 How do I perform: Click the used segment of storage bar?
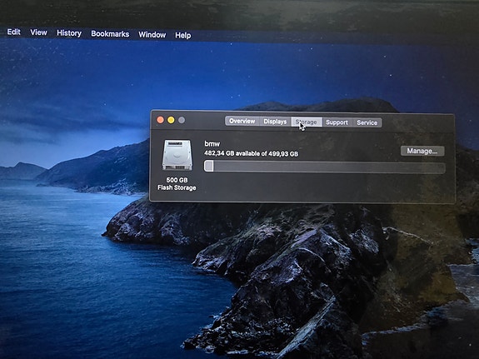click(x=209, y=166)
